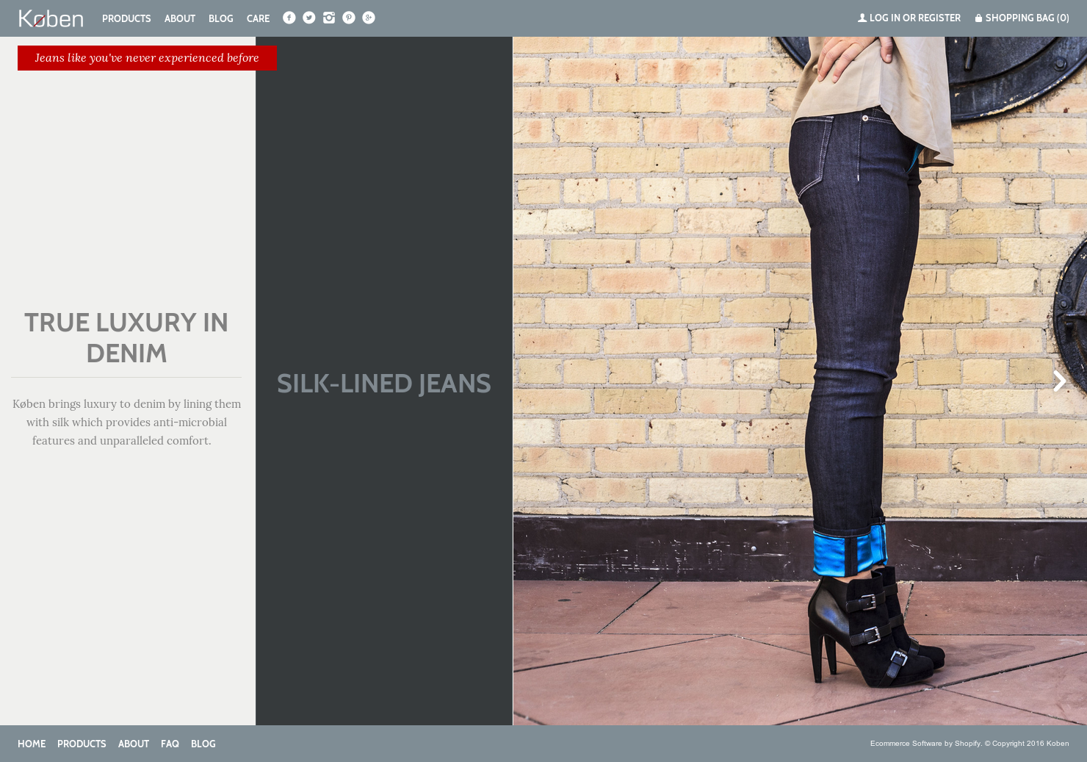Select ABOUT from the top navigation bar
1087x762 pixels.
[179, 18]
